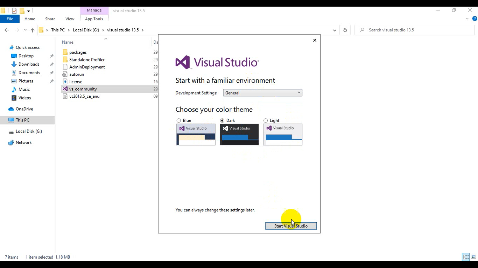Select Local Disk (G:) in navigation pane

29,131
